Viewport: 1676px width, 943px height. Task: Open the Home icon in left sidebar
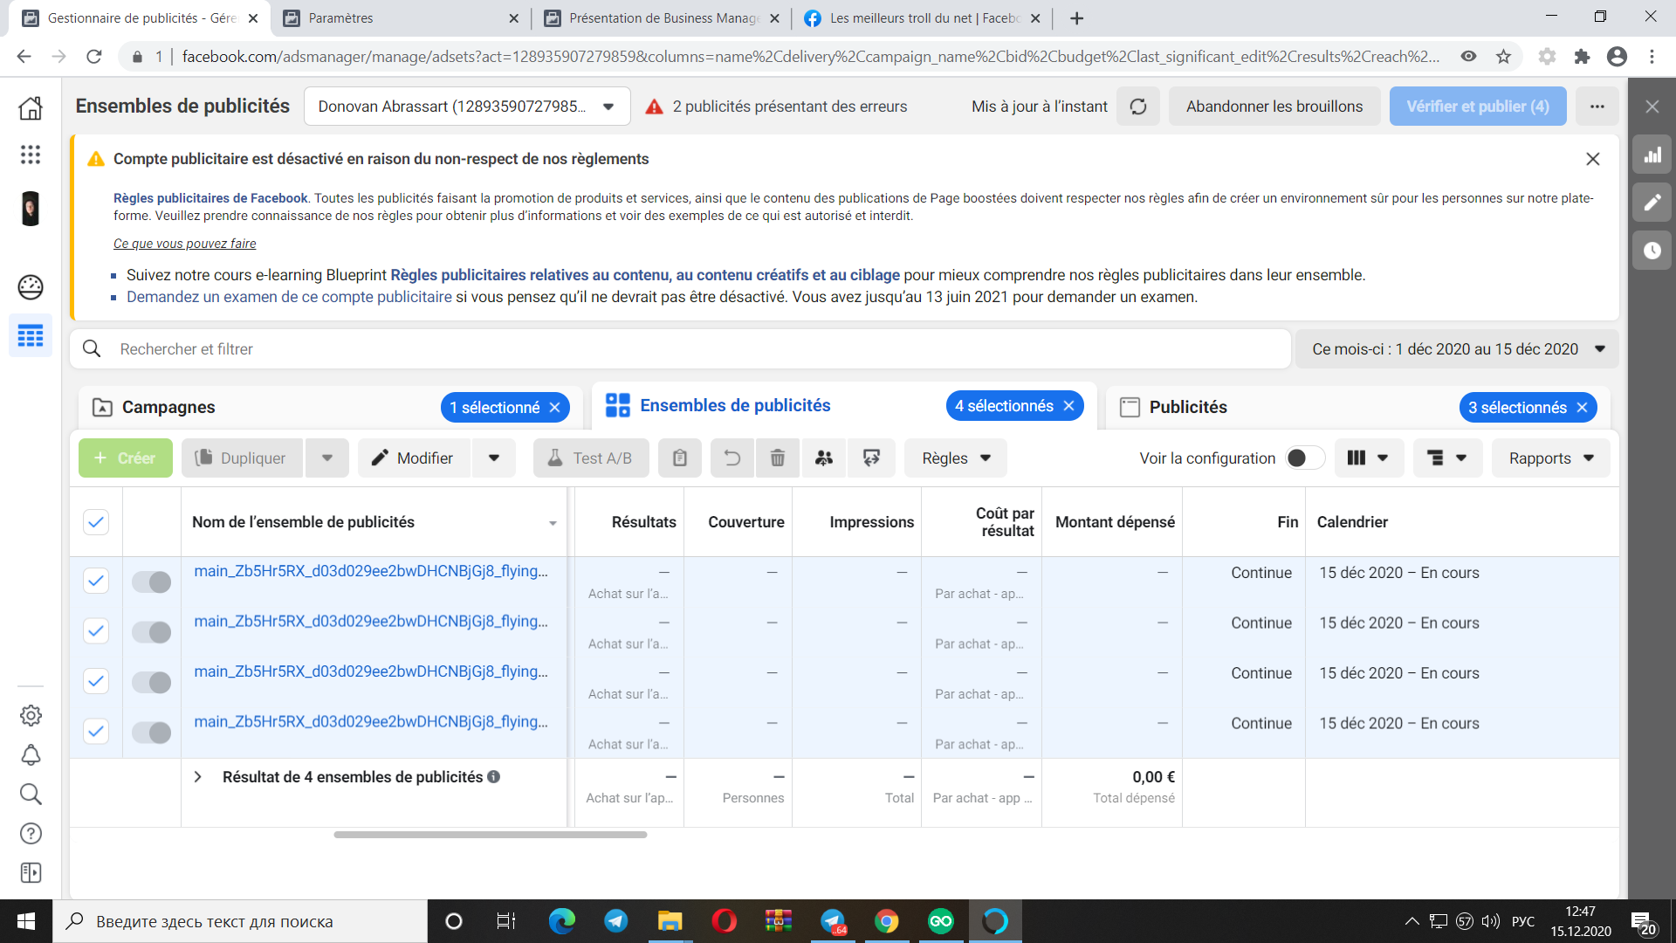point(31,108)
